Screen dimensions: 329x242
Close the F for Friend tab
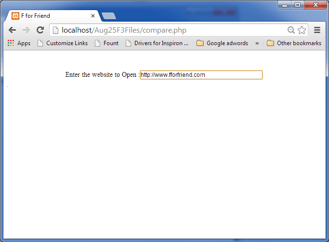93,16
